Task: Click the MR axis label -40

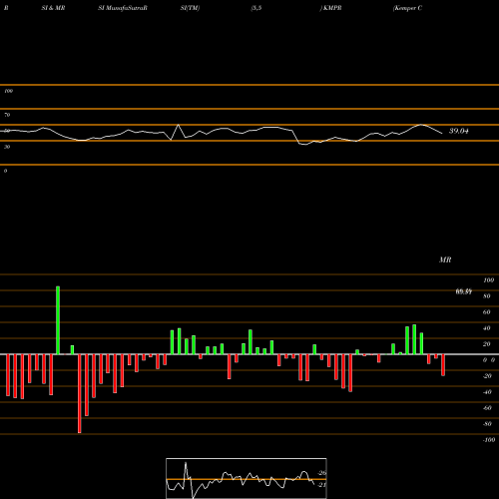Action: (x=487, y=392)
